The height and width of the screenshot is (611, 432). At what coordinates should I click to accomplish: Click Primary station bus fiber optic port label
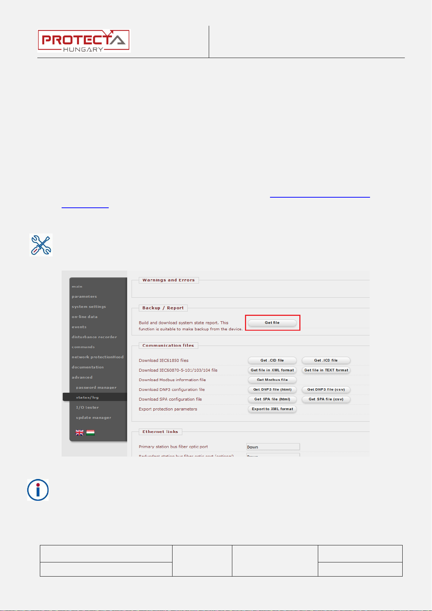pyautogui.click(x=173, y=447)
